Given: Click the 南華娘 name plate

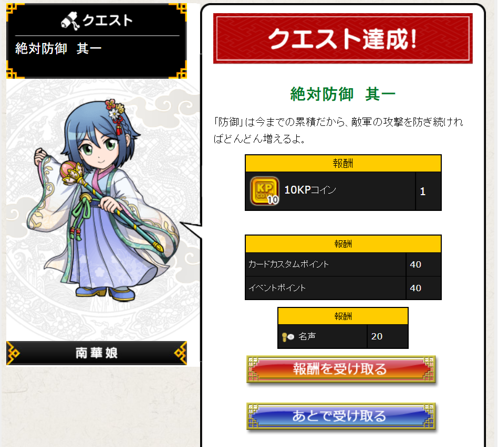Looking at the screenshot, I should click(97, 353).
